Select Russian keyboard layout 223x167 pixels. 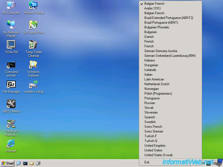tap(170, 103)
